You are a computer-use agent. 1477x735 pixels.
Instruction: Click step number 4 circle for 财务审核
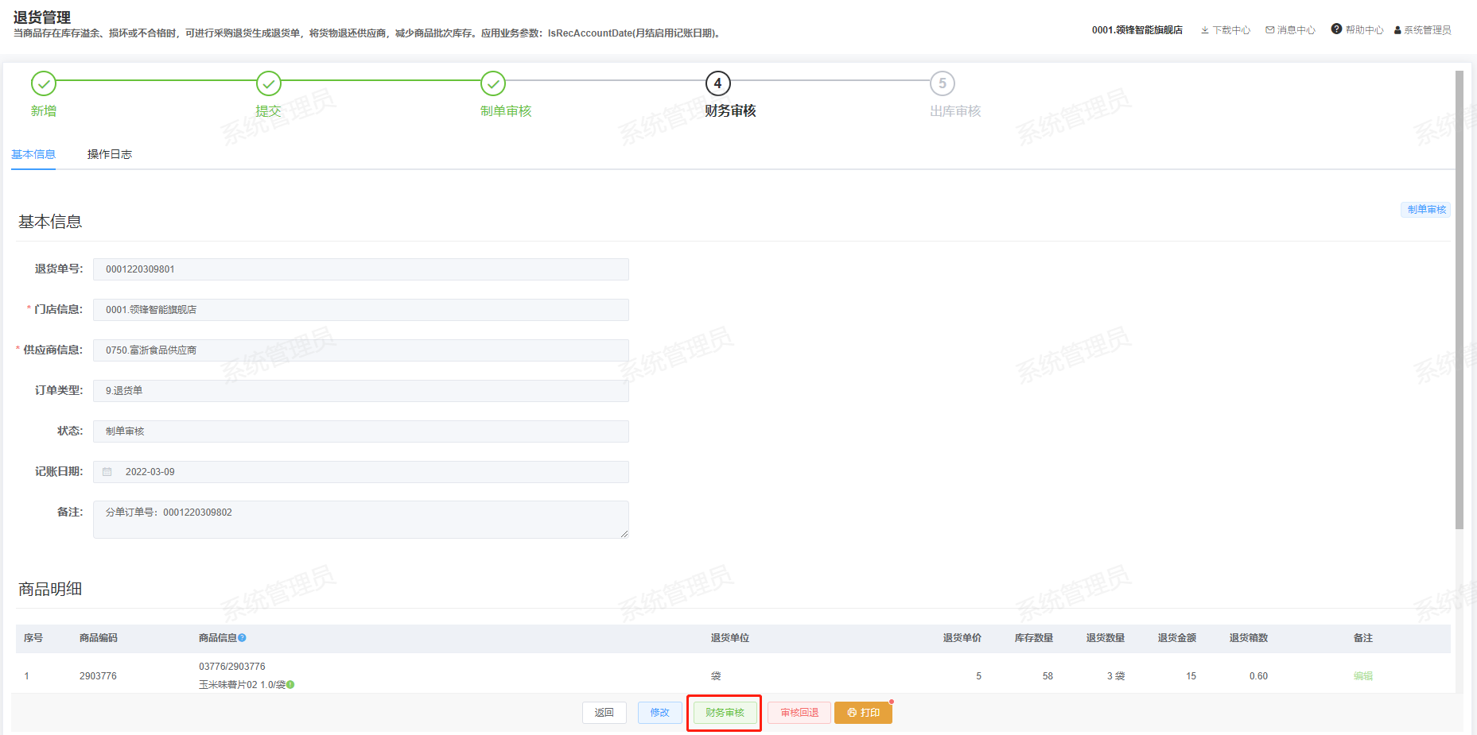[x=718, y=83]
